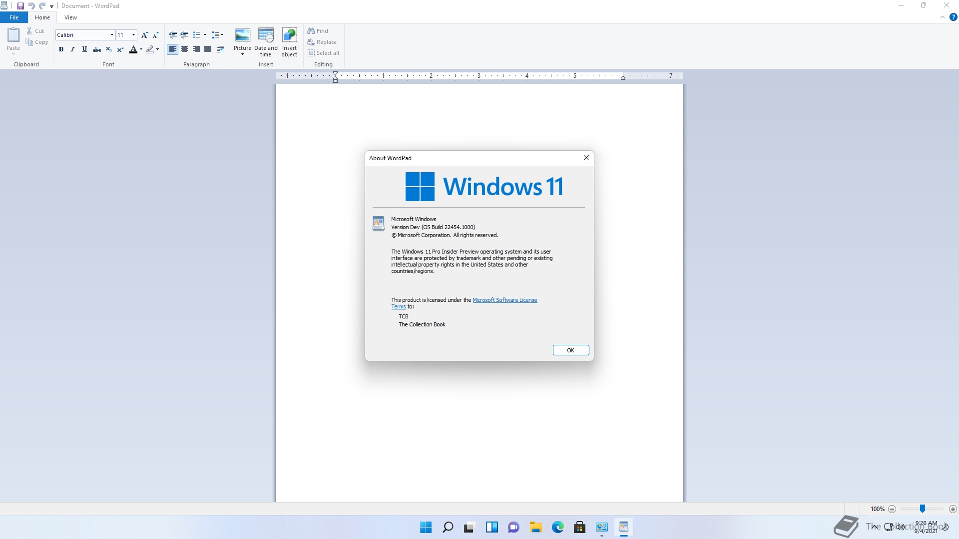Apply text color with the A icon
This screenshot has width=959, height=539.
pyautogui.click(x=133, y=49)
